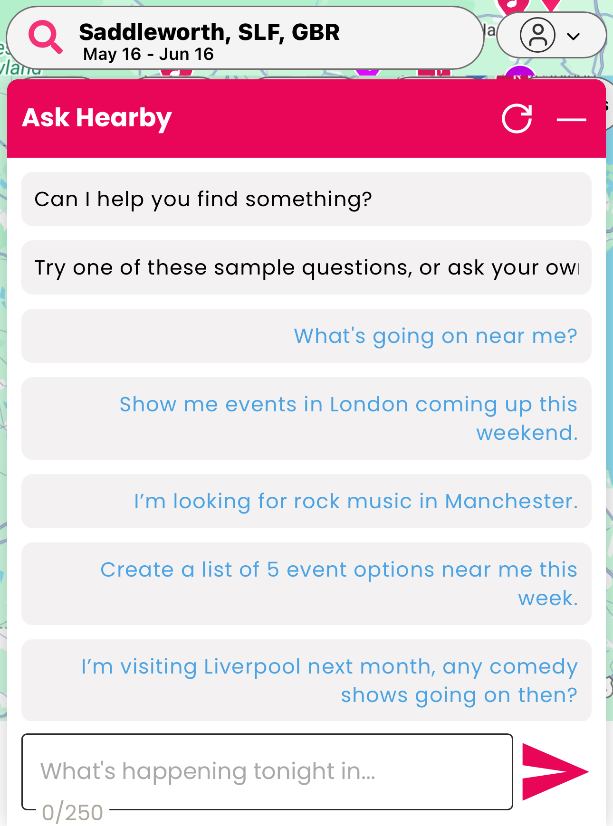Viewport: 613px width, 826px height.
Task: Click the May 16 - Jun 16 date range
Action: click(148, 54)
